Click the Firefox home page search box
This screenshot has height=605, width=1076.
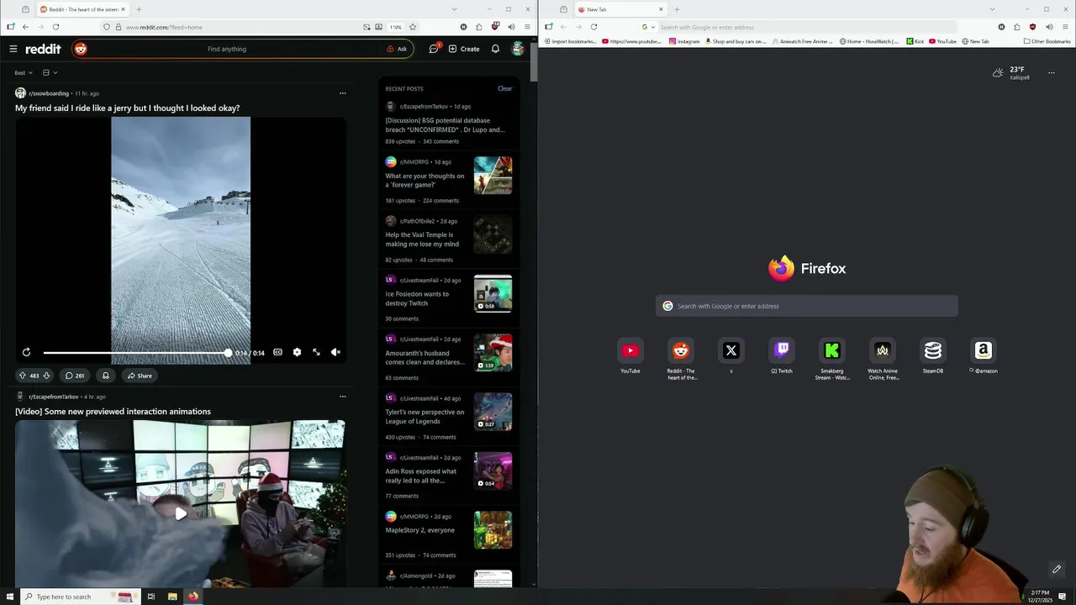click(x=807, y=306)
